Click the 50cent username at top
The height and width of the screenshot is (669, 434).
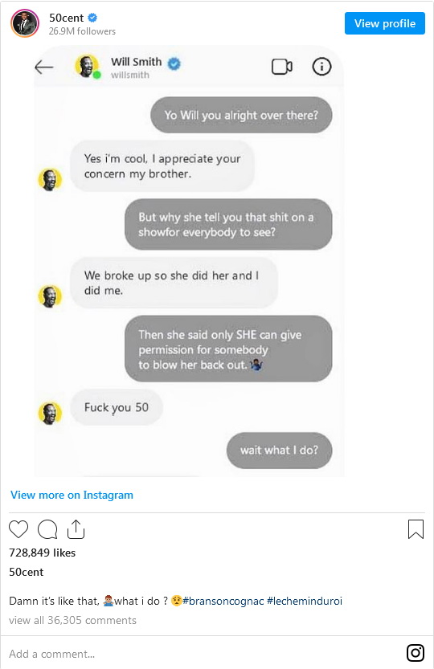66,18
